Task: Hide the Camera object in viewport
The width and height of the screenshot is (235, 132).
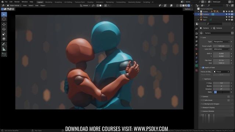Action: click(229, 14)
